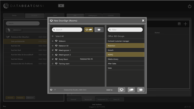Screen dimensions: 194x109
Task: Open the Users (5) bottom tab
Action: click(x=117, y=99)
